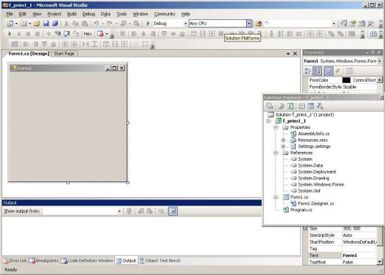This screenshot has width=385, height=275.
Task: Click the Text property value Form1
Action: click(350, 256)
